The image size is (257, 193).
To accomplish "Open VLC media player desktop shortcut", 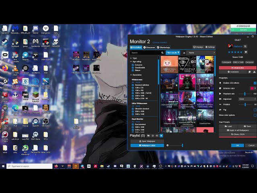I will (15, 70).
